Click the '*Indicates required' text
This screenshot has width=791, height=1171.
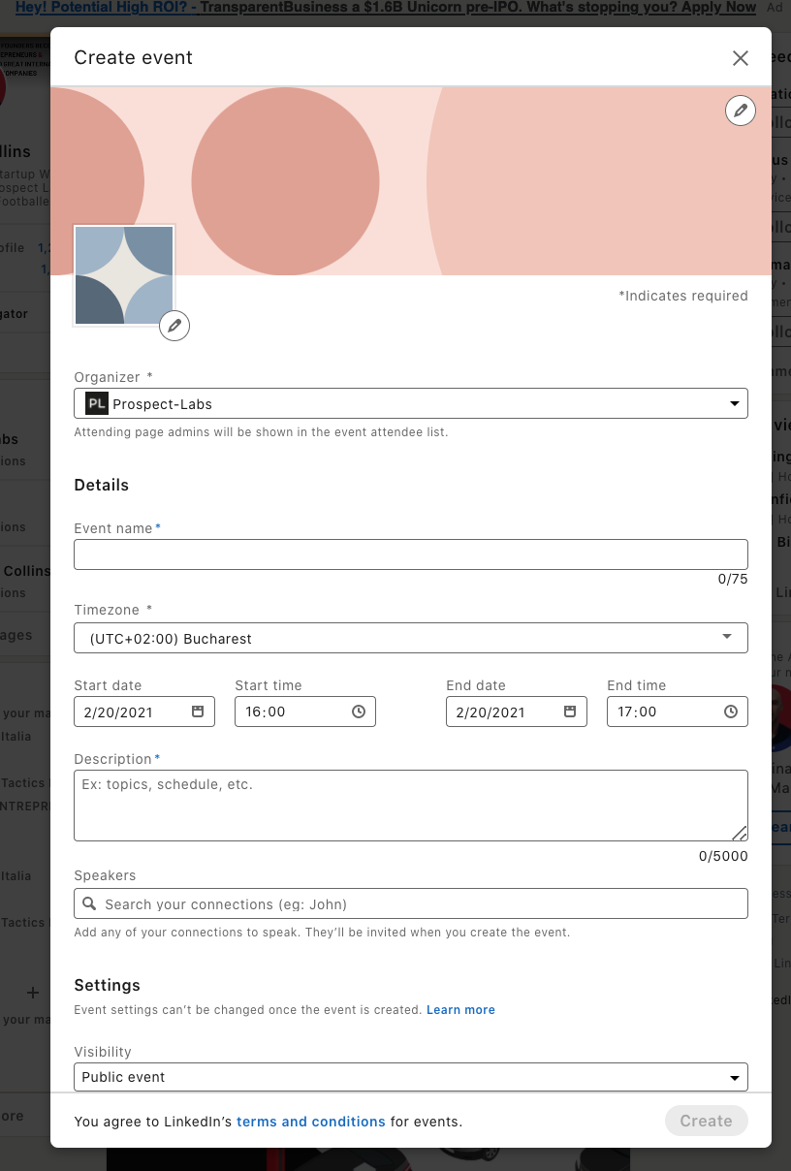pos(683,296)
